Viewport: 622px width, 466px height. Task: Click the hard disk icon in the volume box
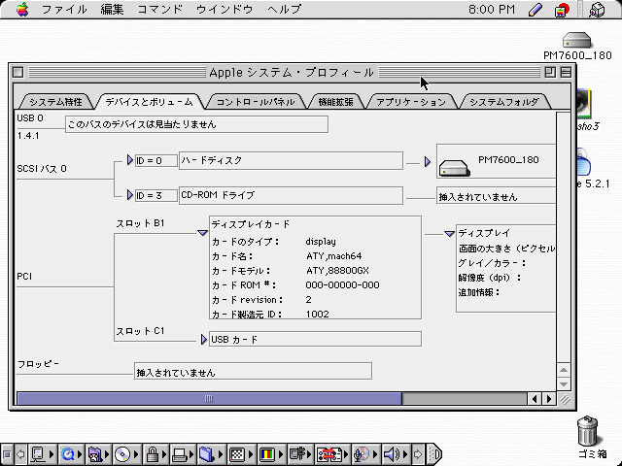pyautogui.click(x=455, y=168)
